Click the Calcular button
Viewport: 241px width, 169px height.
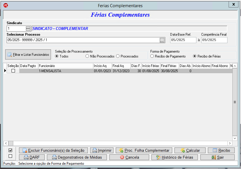point(190,150)
